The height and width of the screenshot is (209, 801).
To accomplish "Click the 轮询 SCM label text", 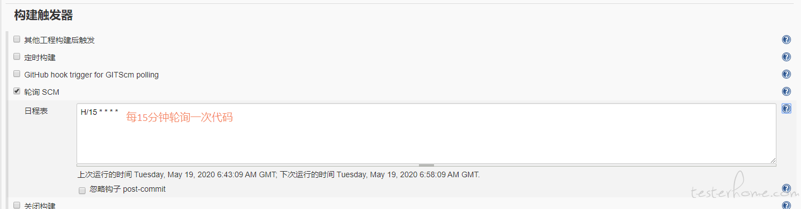I will click(x=42, y=92).
